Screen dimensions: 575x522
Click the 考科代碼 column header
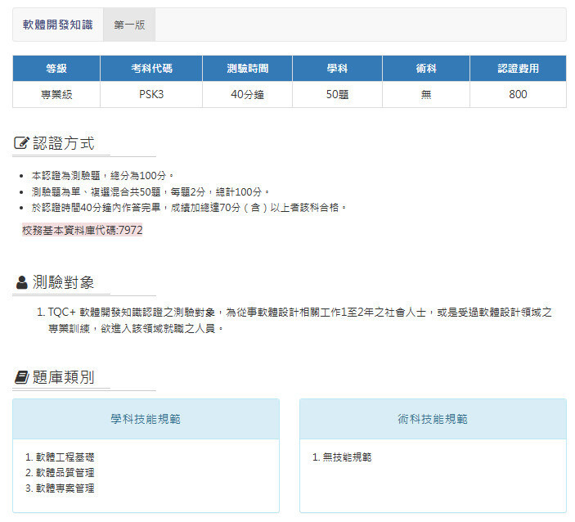pos(151,68)
